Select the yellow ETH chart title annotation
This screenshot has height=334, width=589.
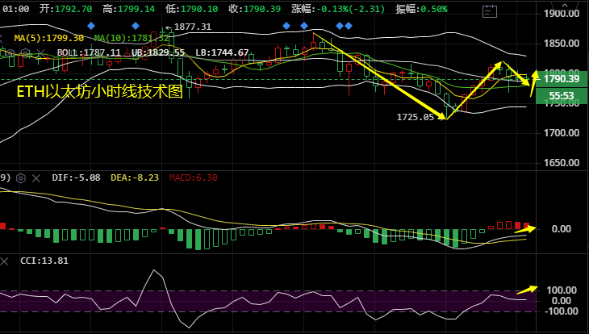[100, 92]
